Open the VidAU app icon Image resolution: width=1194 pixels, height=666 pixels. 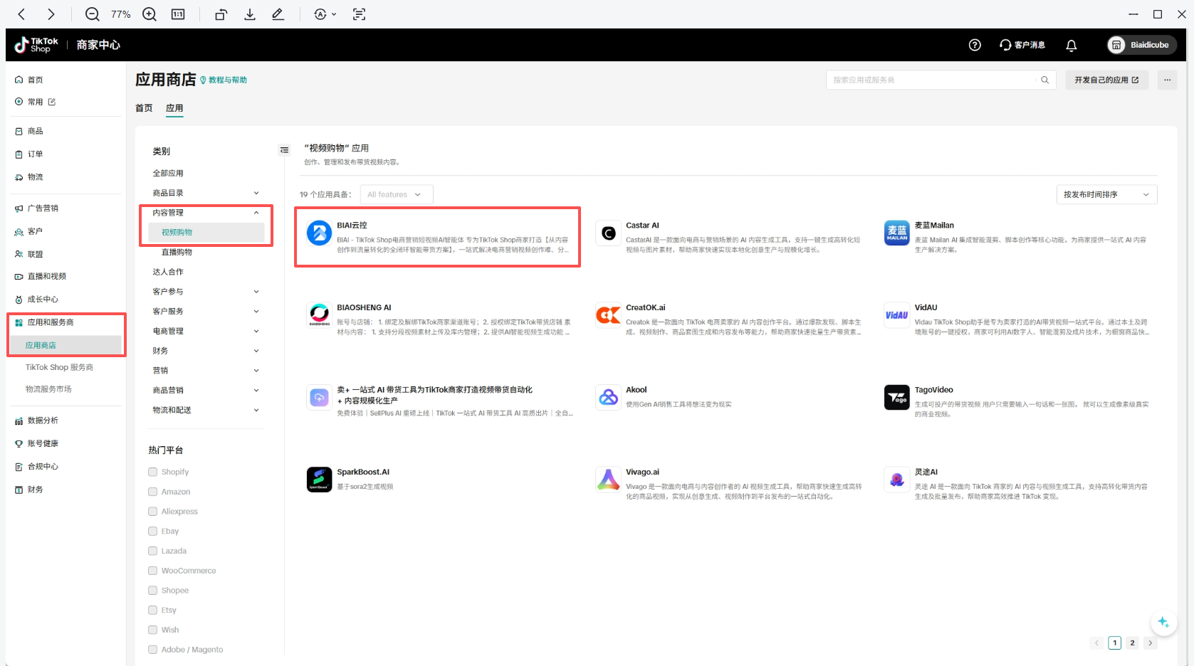[897, 314]
